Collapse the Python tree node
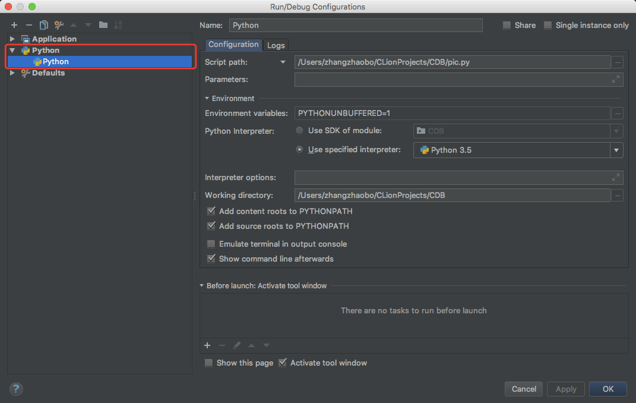Screen dimensions: 636x403 click(x=12, y=51)
